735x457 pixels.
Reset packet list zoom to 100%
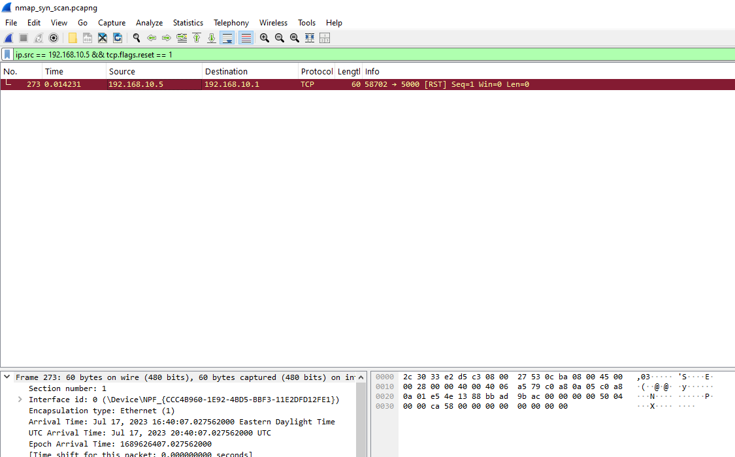tap(294, 37)
